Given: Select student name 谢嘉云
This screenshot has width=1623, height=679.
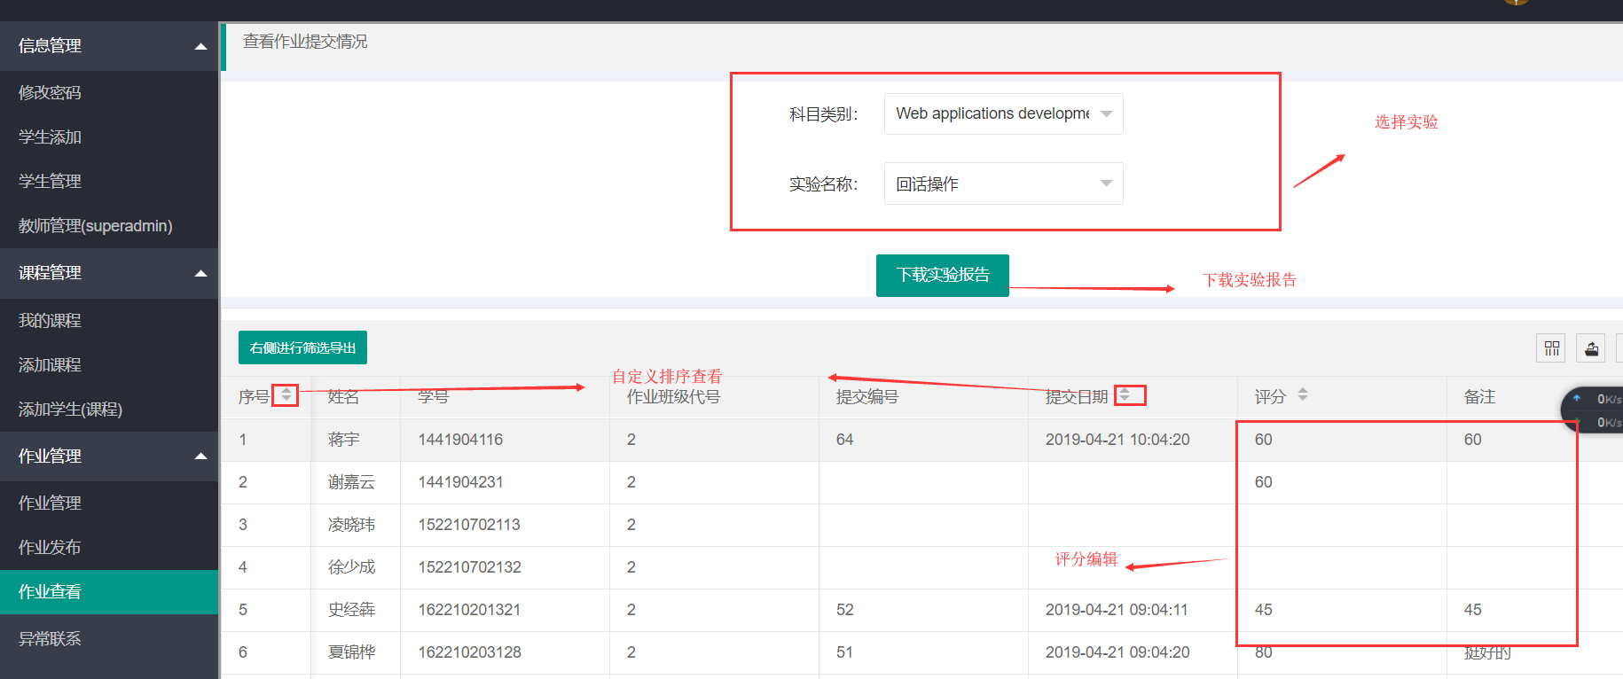Looking at the screenshot, I should pyautogui.click(x=351, y=482).
